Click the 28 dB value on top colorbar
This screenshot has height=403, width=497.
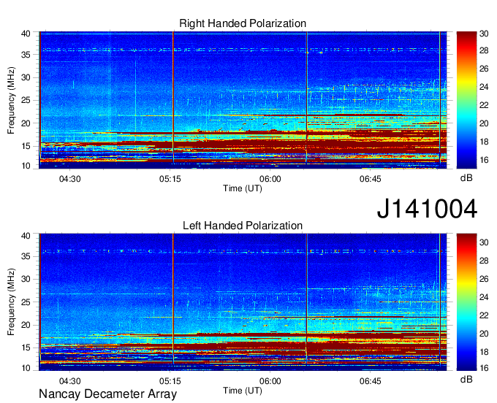pos(484,50)
